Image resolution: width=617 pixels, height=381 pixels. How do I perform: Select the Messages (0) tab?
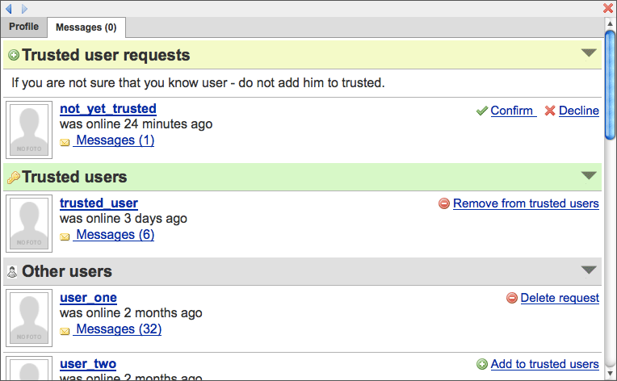[86, 27]
